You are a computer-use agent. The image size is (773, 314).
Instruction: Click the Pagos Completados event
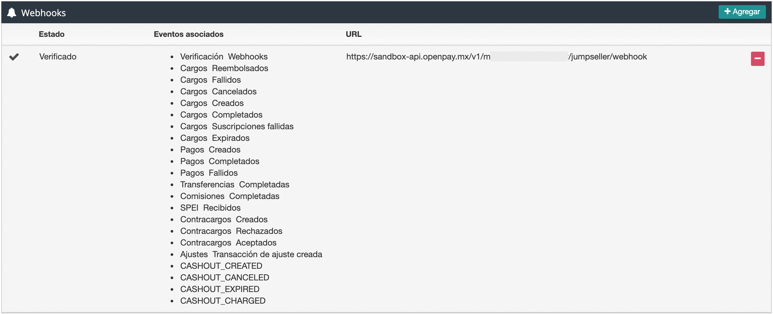click(x=219, y=162)
